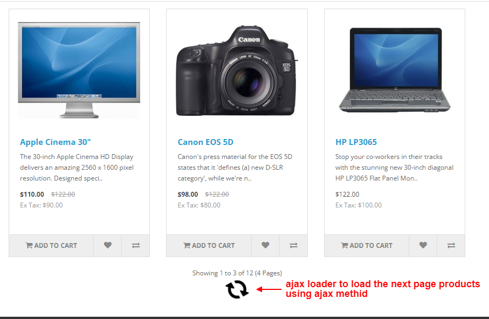Compare HP LP3065 with arrows icon
489x319 pixels.
pos(451,245)
